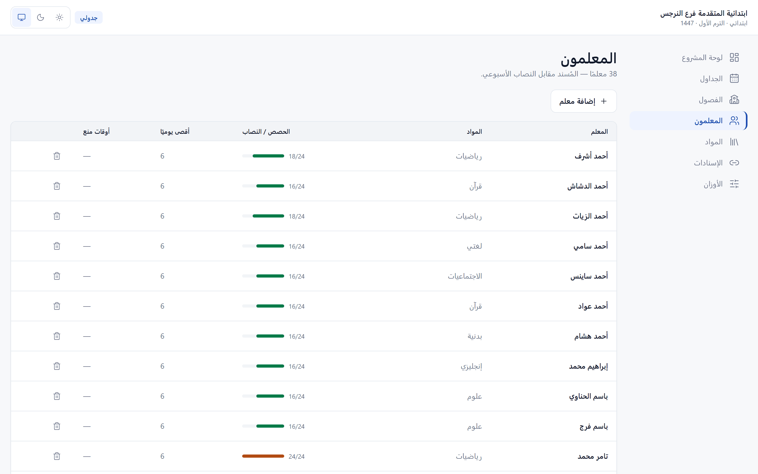Screen dimensions: 758x474
Task: Click the الأوزان sliders icon
Action: coord(734,184)
